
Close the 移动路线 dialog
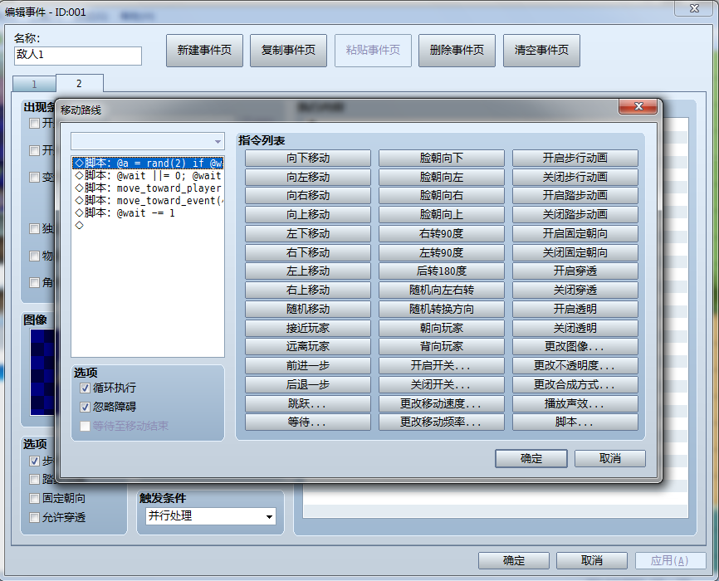point(638,106)
